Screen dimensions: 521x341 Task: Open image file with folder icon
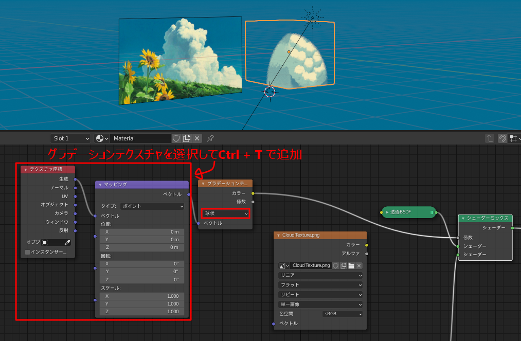coord(351,265)
